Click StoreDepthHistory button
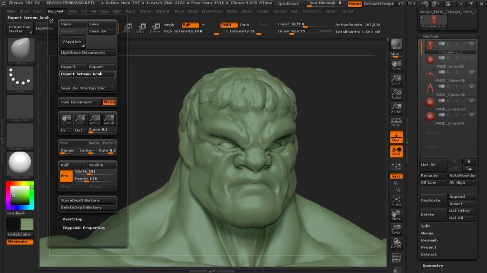Screen dimensions: 487x273 tap(88, 200)
